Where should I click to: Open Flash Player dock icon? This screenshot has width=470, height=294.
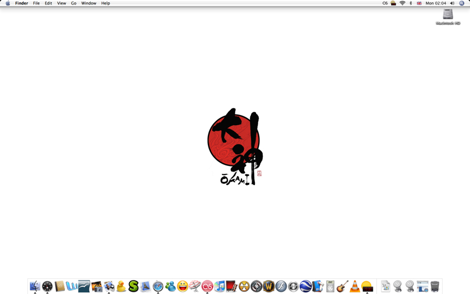pos(281,286)
